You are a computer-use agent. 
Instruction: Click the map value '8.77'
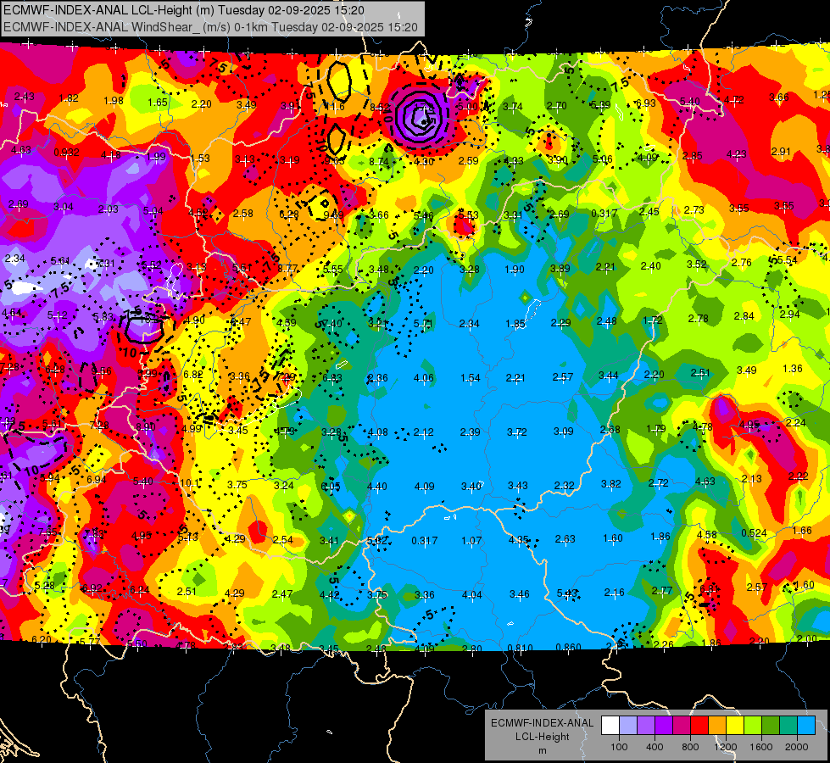tap(287, 268)
